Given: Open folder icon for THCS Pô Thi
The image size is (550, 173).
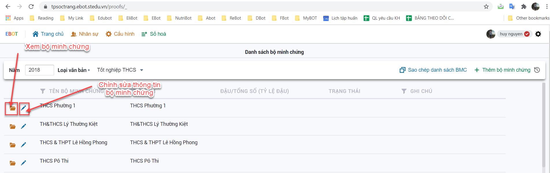Looking at the screenshot, I should coord(12,163).
